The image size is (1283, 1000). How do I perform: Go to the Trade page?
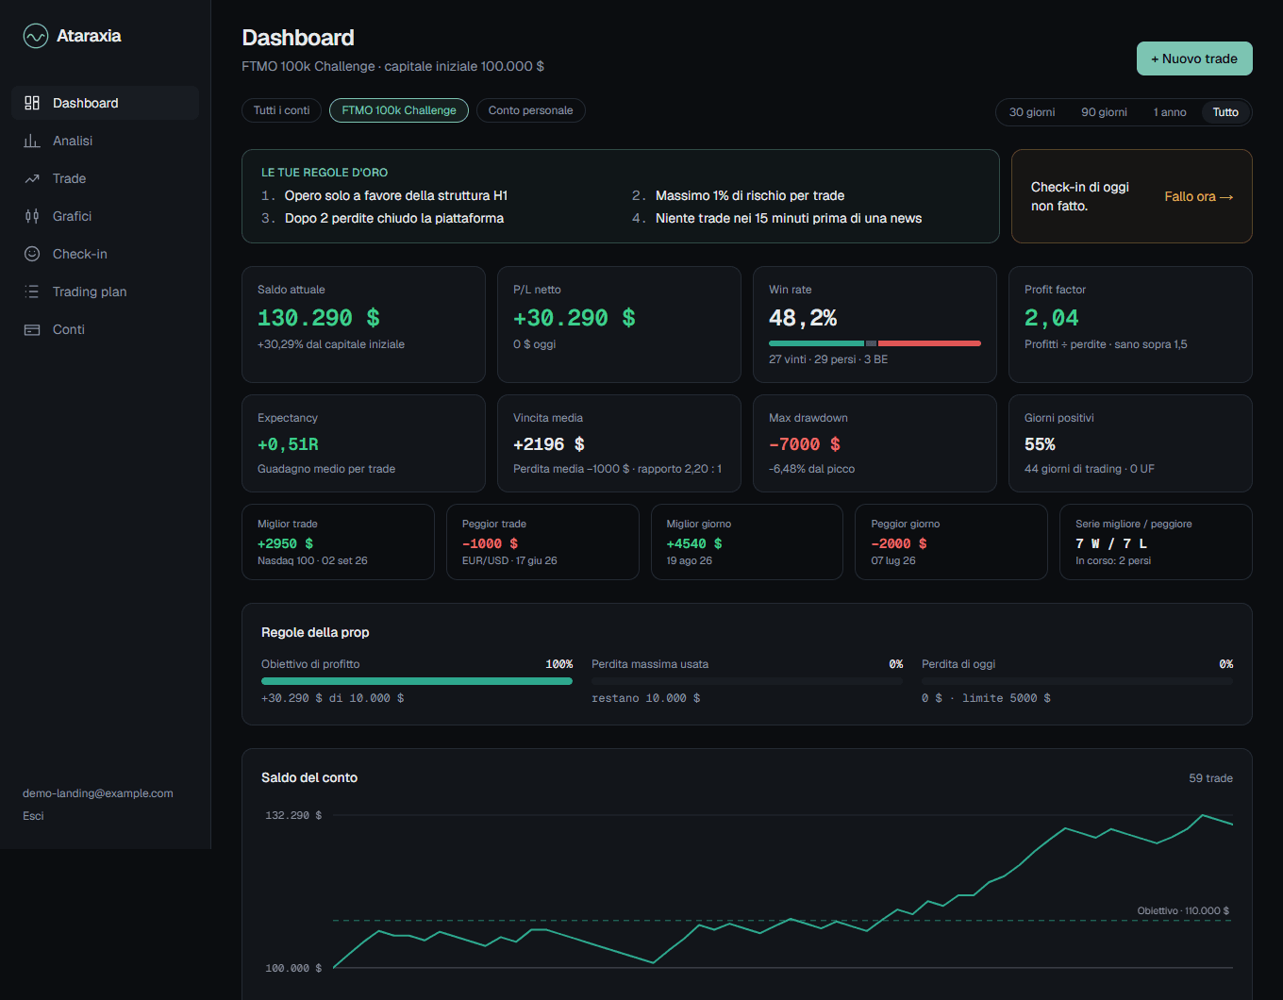point(105,178)
